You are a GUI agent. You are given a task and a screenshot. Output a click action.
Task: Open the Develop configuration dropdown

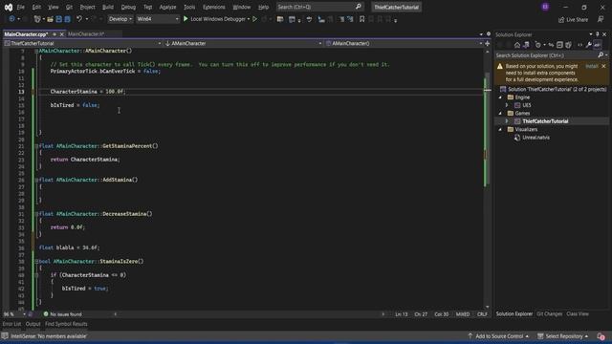click(x=120, y=19)
